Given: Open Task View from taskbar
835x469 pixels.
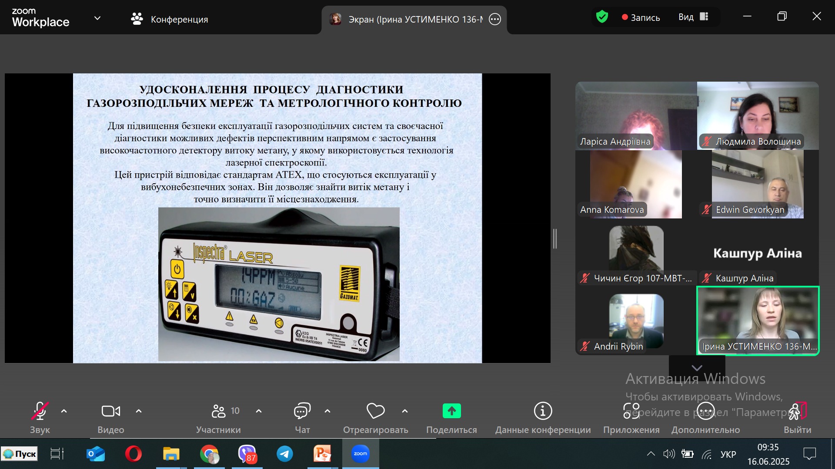Looking at the screenshot, I should pos(57,454).
